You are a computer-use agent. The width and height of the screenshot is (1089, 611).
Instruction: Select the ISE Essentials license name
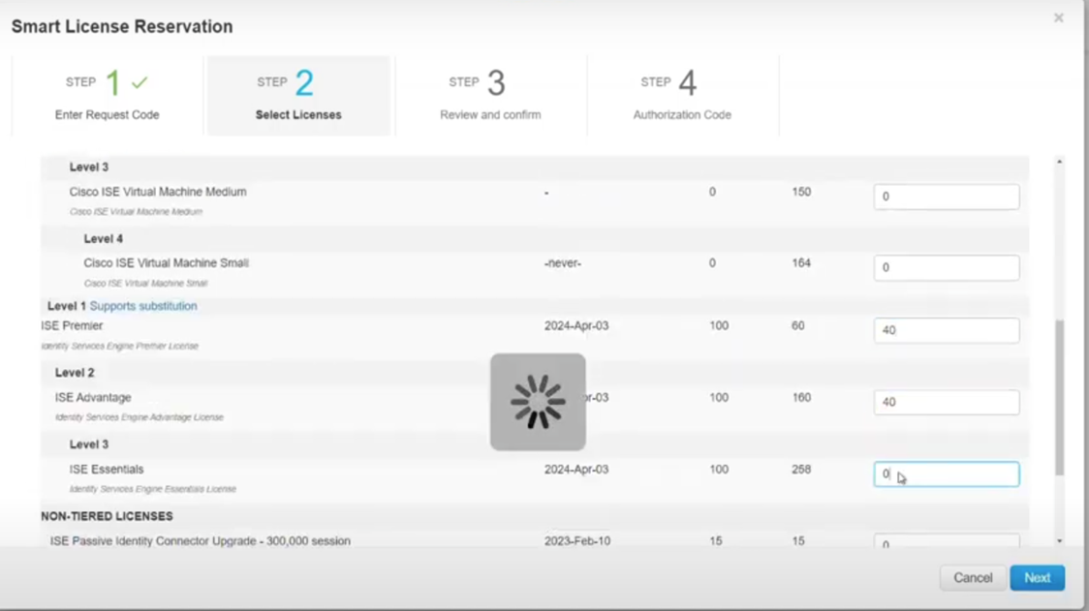[107, 470]
